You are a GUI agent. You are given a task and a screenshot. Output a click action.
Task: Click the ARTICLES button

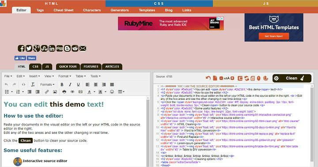click(112, 67)
